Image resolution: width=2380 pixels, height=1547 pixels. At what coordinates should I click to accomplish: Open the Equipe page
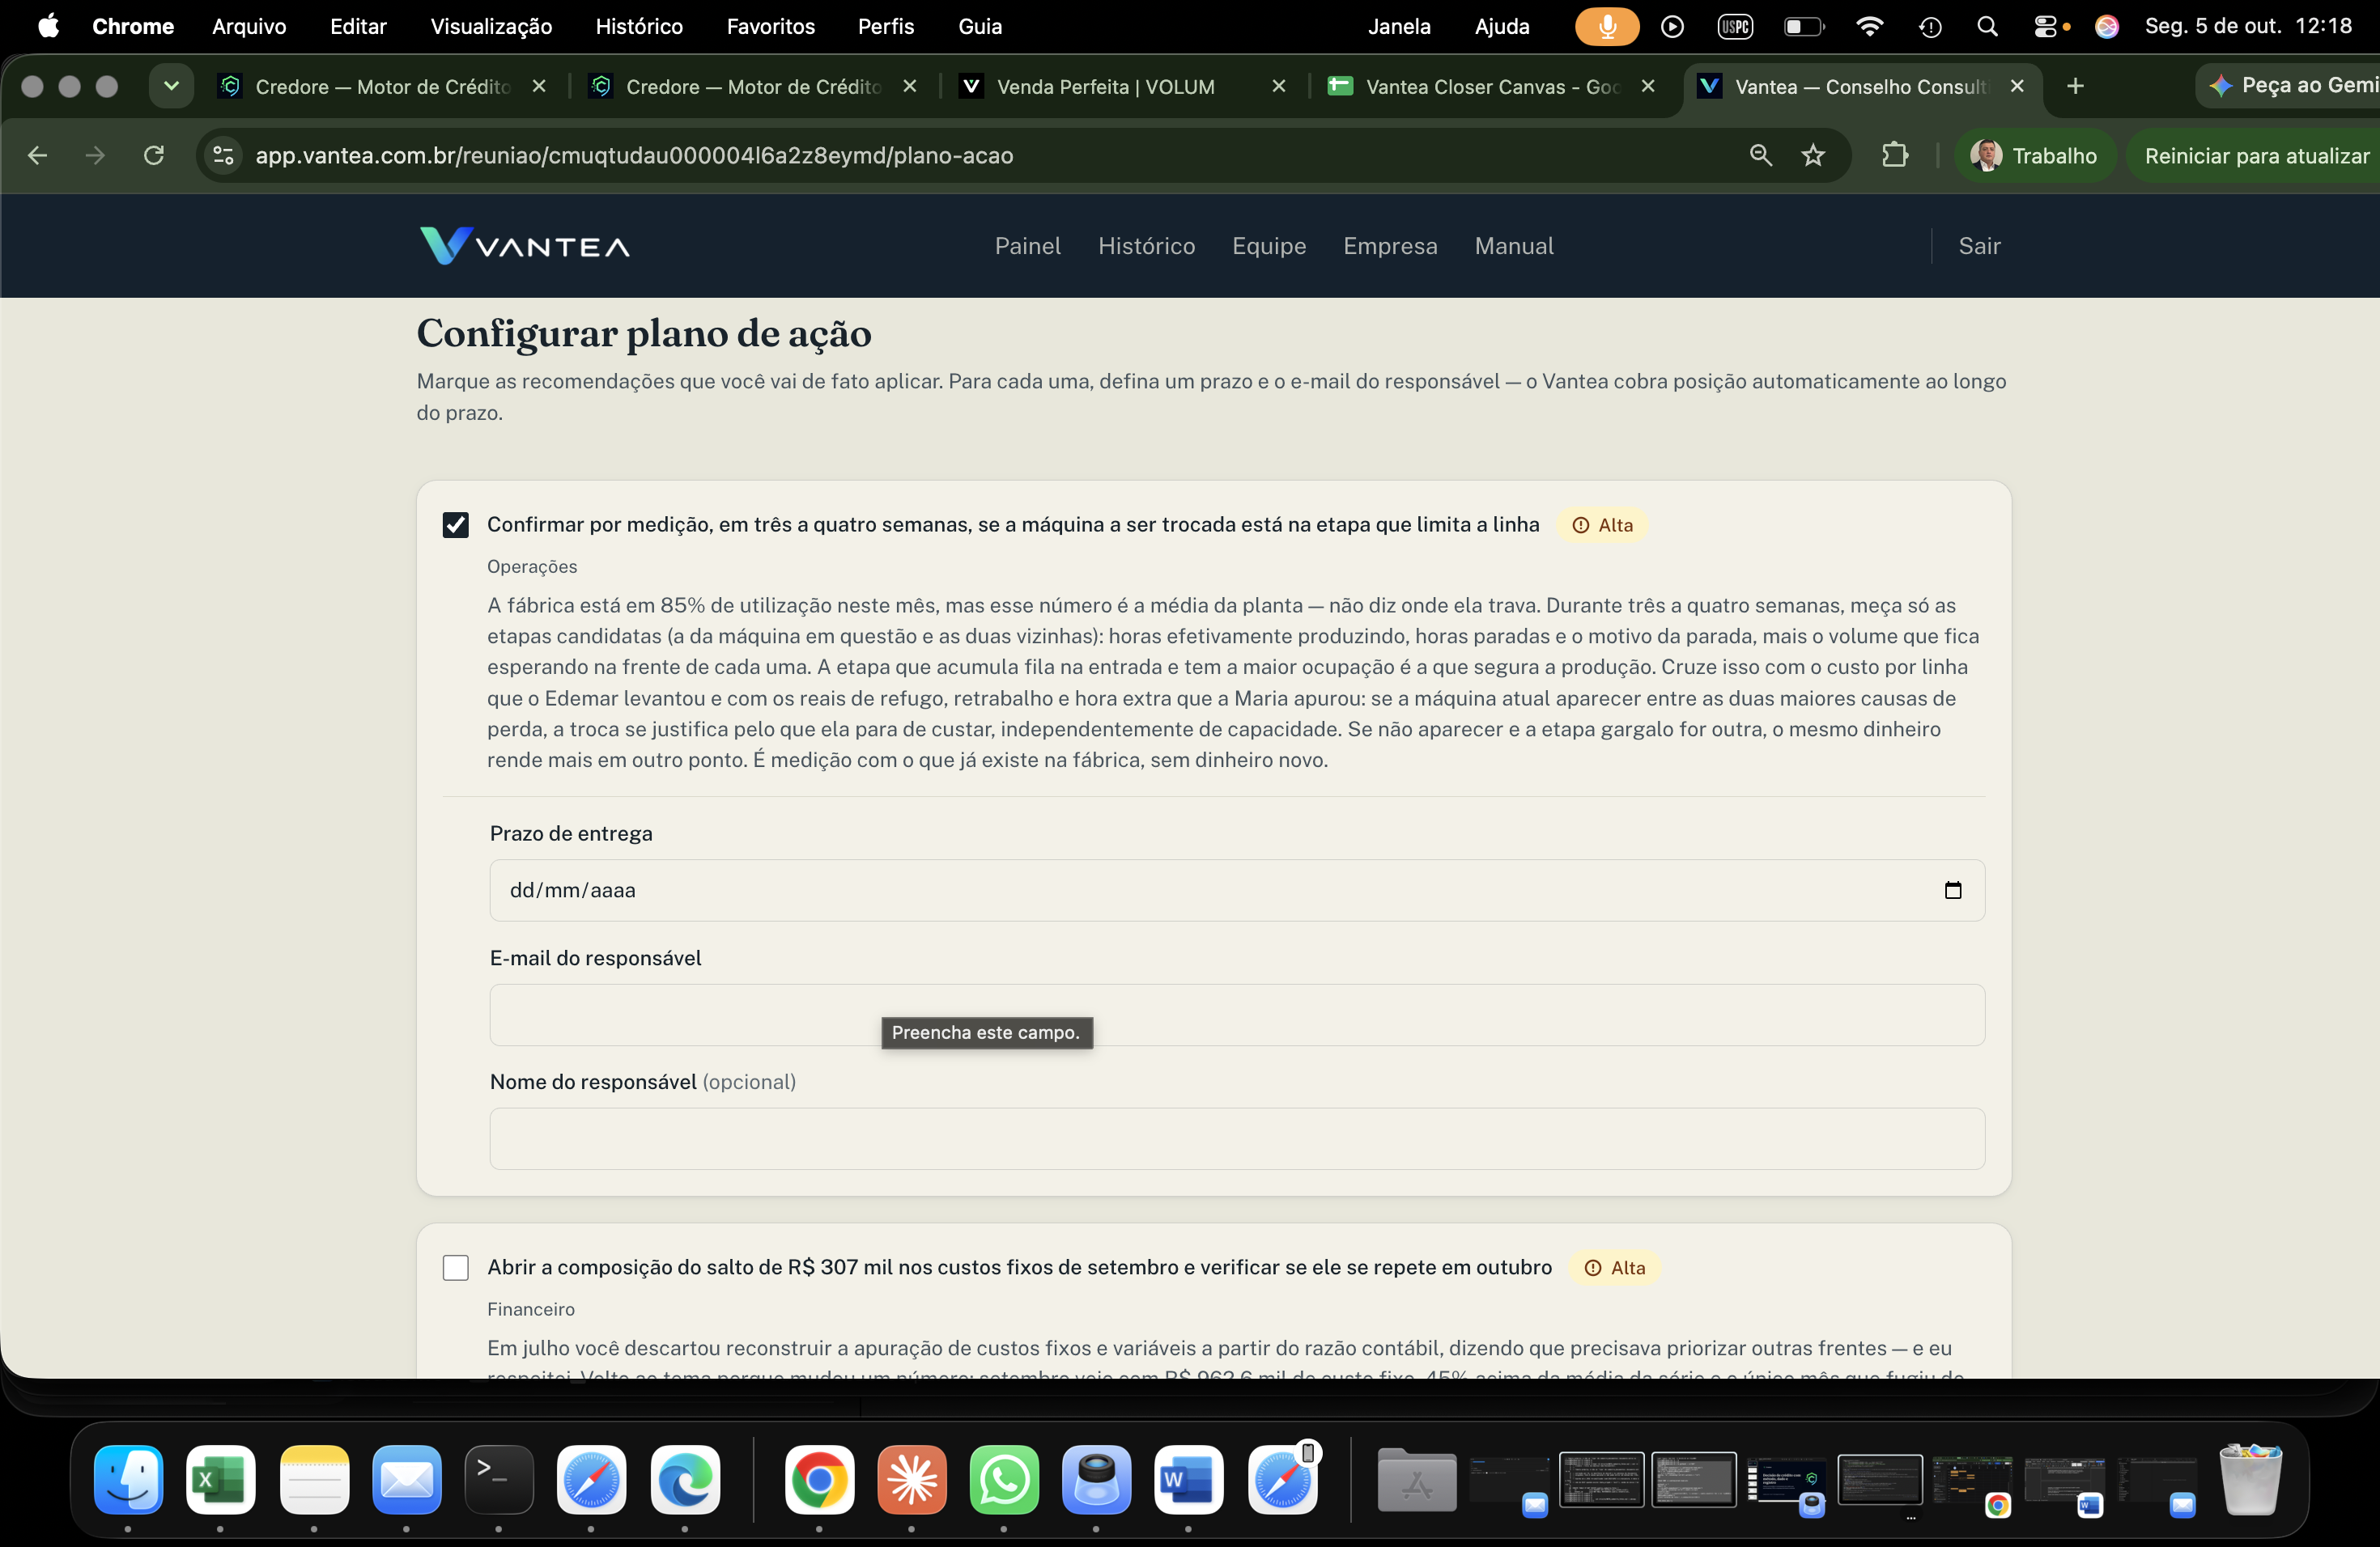1268,246
